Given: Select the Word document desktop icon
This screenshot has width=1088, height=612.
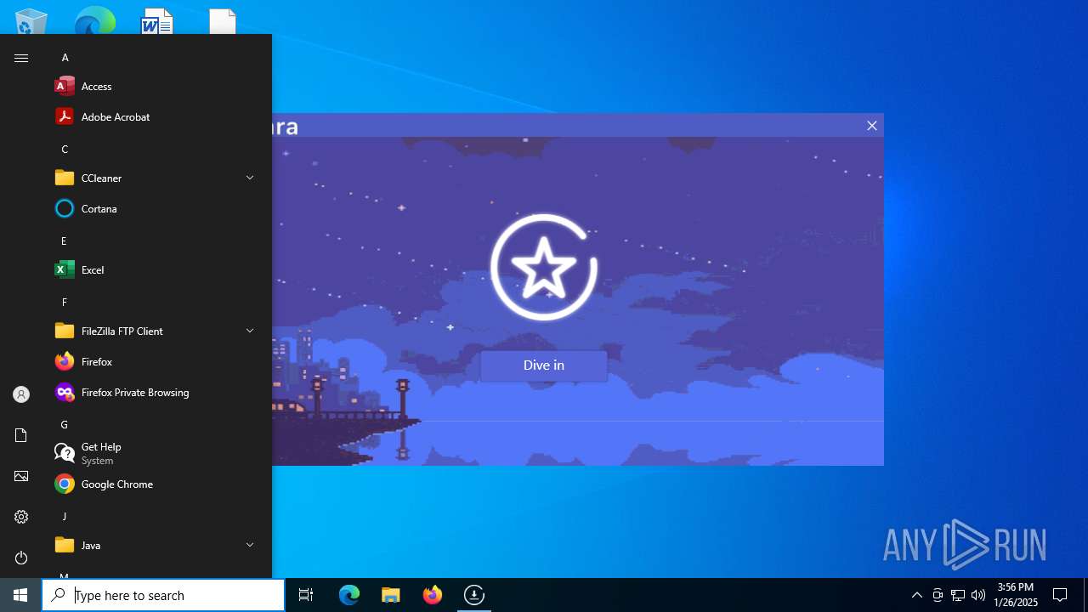Looking at the screenshot, I should [158, 21].
